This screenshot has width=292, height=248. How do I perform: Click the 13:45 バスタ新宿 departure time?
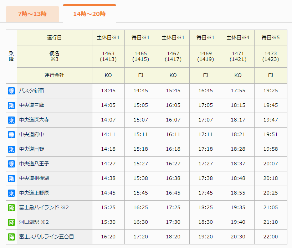108,91
